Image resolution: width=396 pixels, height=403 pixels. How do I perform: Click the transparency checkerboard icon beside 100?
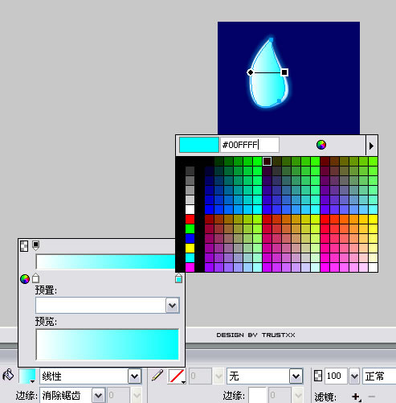coord(318,376)
